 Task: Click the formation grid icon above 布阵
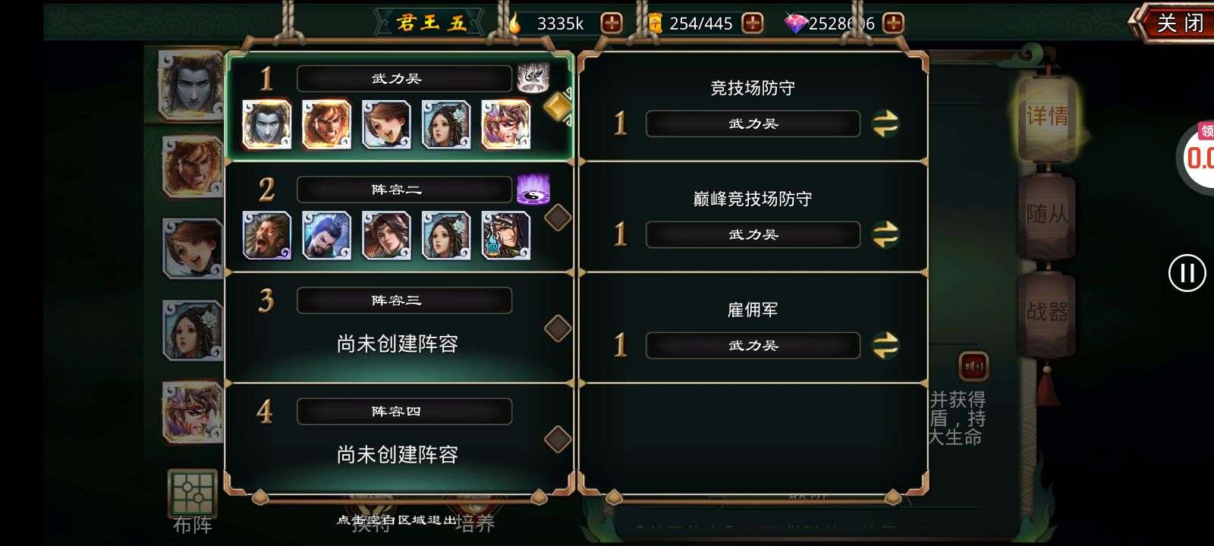192,492
